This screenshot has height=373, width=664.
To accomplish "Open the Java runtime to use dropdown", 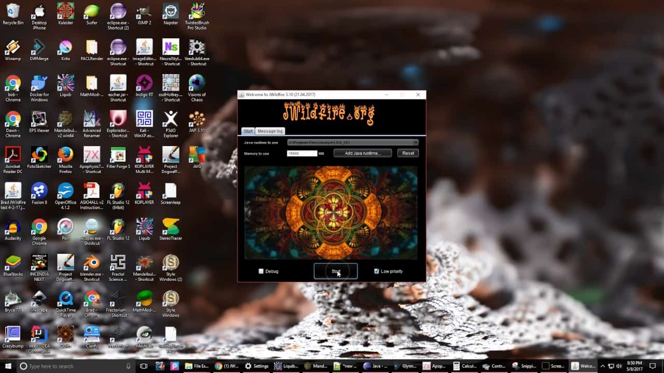I will 353,142.
